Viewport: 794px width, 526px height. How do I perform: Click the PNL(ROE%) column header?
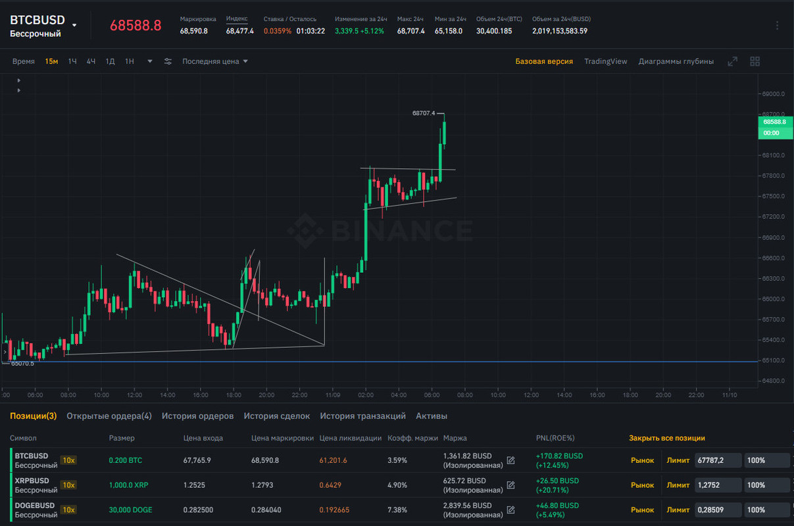556,438
